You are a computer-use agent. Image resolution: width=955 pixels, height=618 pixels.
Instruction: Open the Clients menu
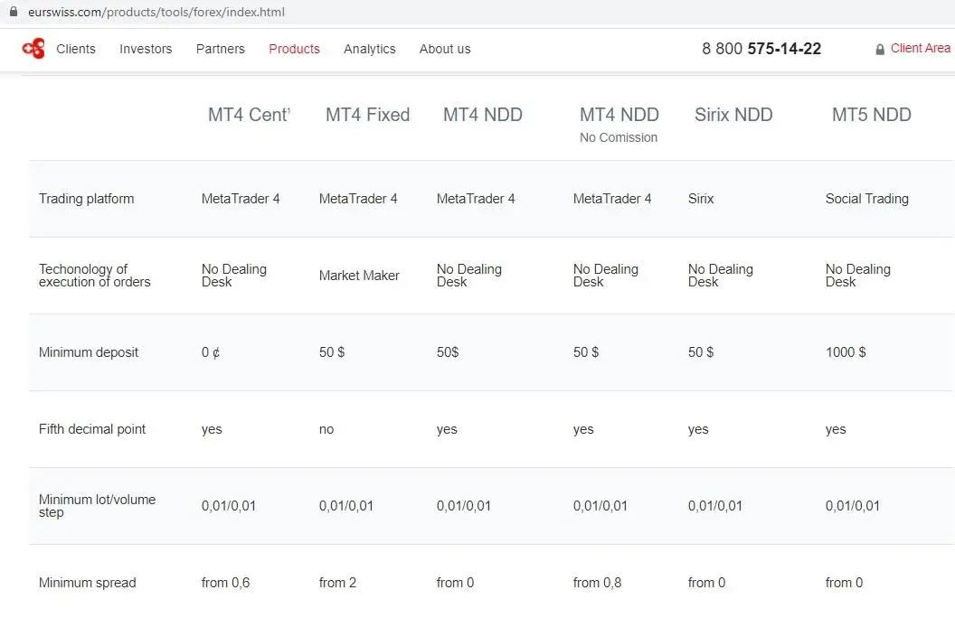click(76, 49)
